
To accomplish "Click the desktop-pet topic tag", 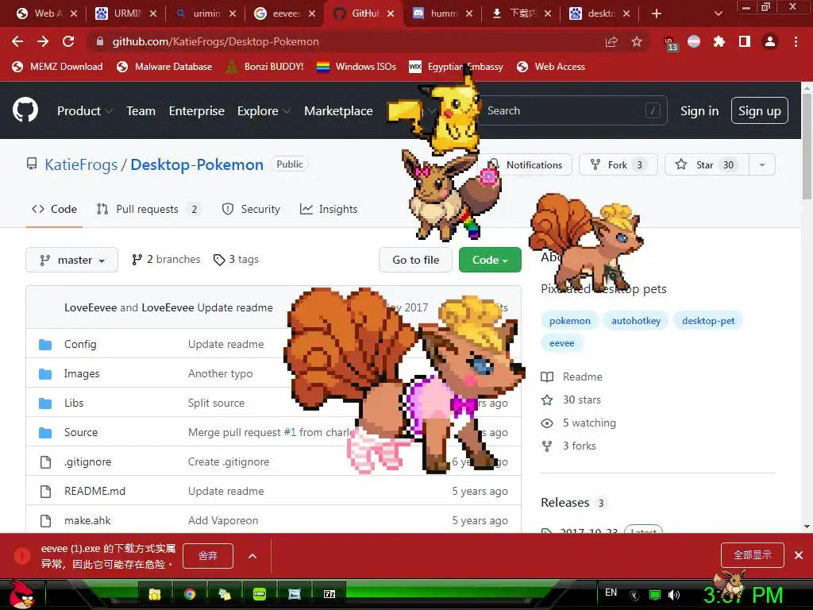I will [708, 321].
